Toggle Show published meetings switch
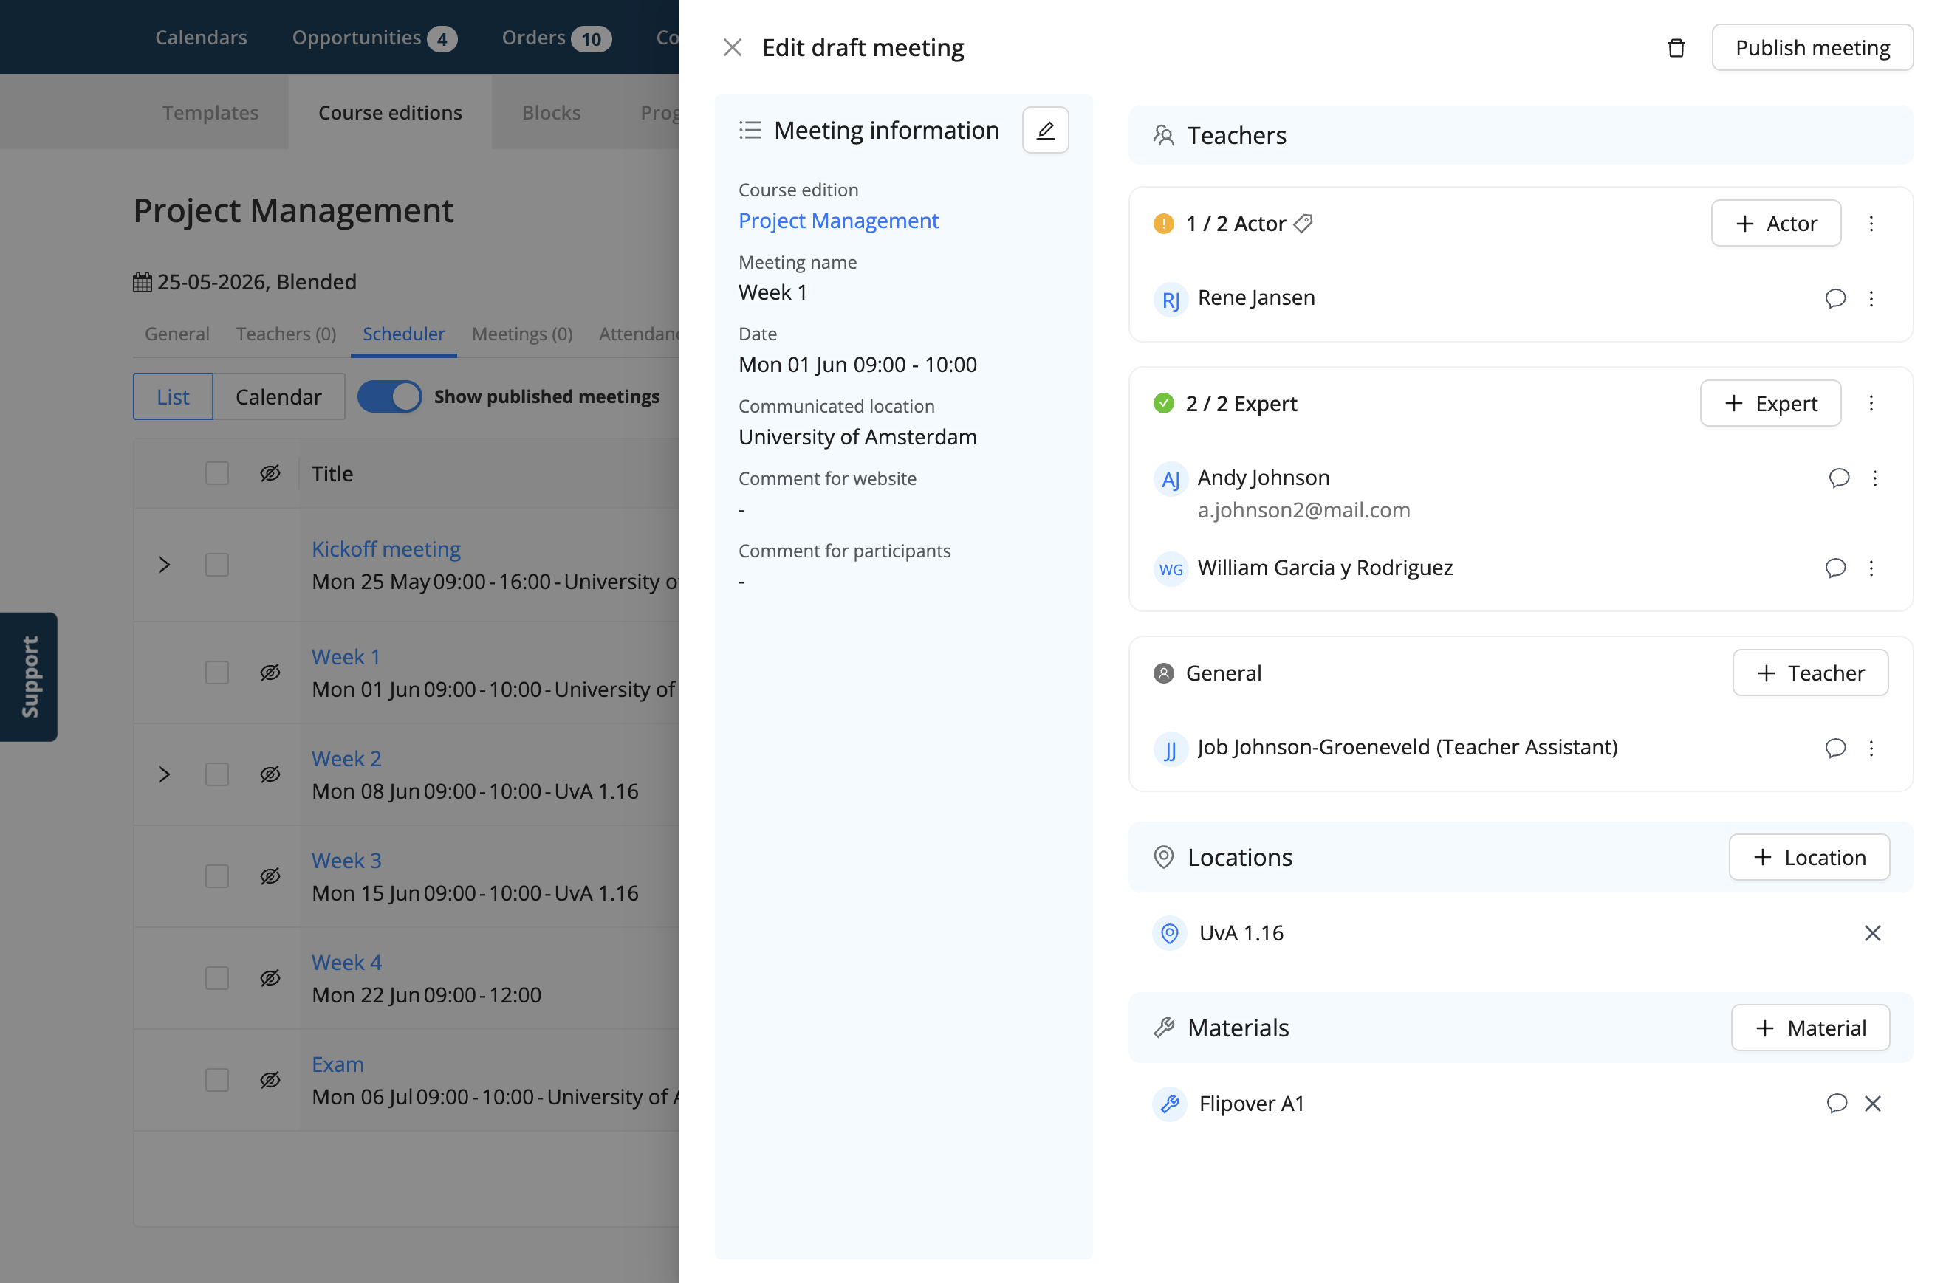The height and width of the screenshot is (1283, 1946). [389, 397]
